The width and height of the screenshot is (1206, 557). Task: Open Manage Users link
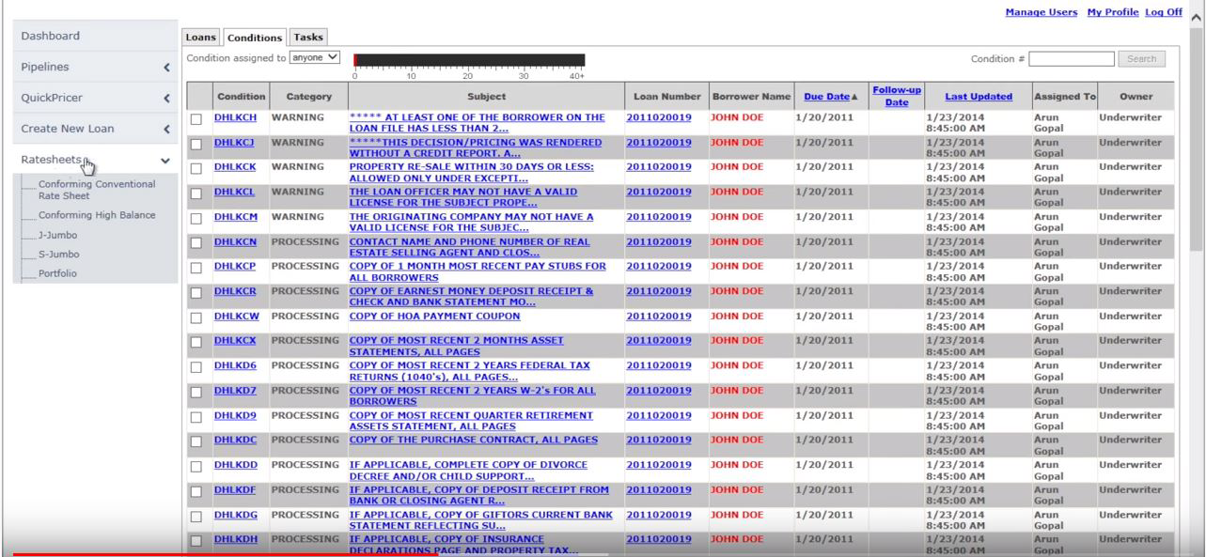tap(1042, 12)
